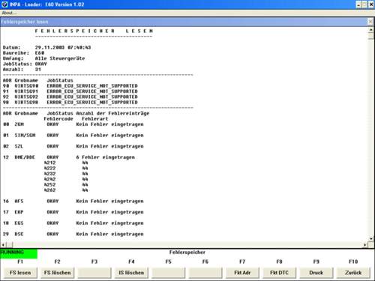Click the horizontal scrollbar right arrow
The height and width of the screenshot is (281, 375).
365,245
